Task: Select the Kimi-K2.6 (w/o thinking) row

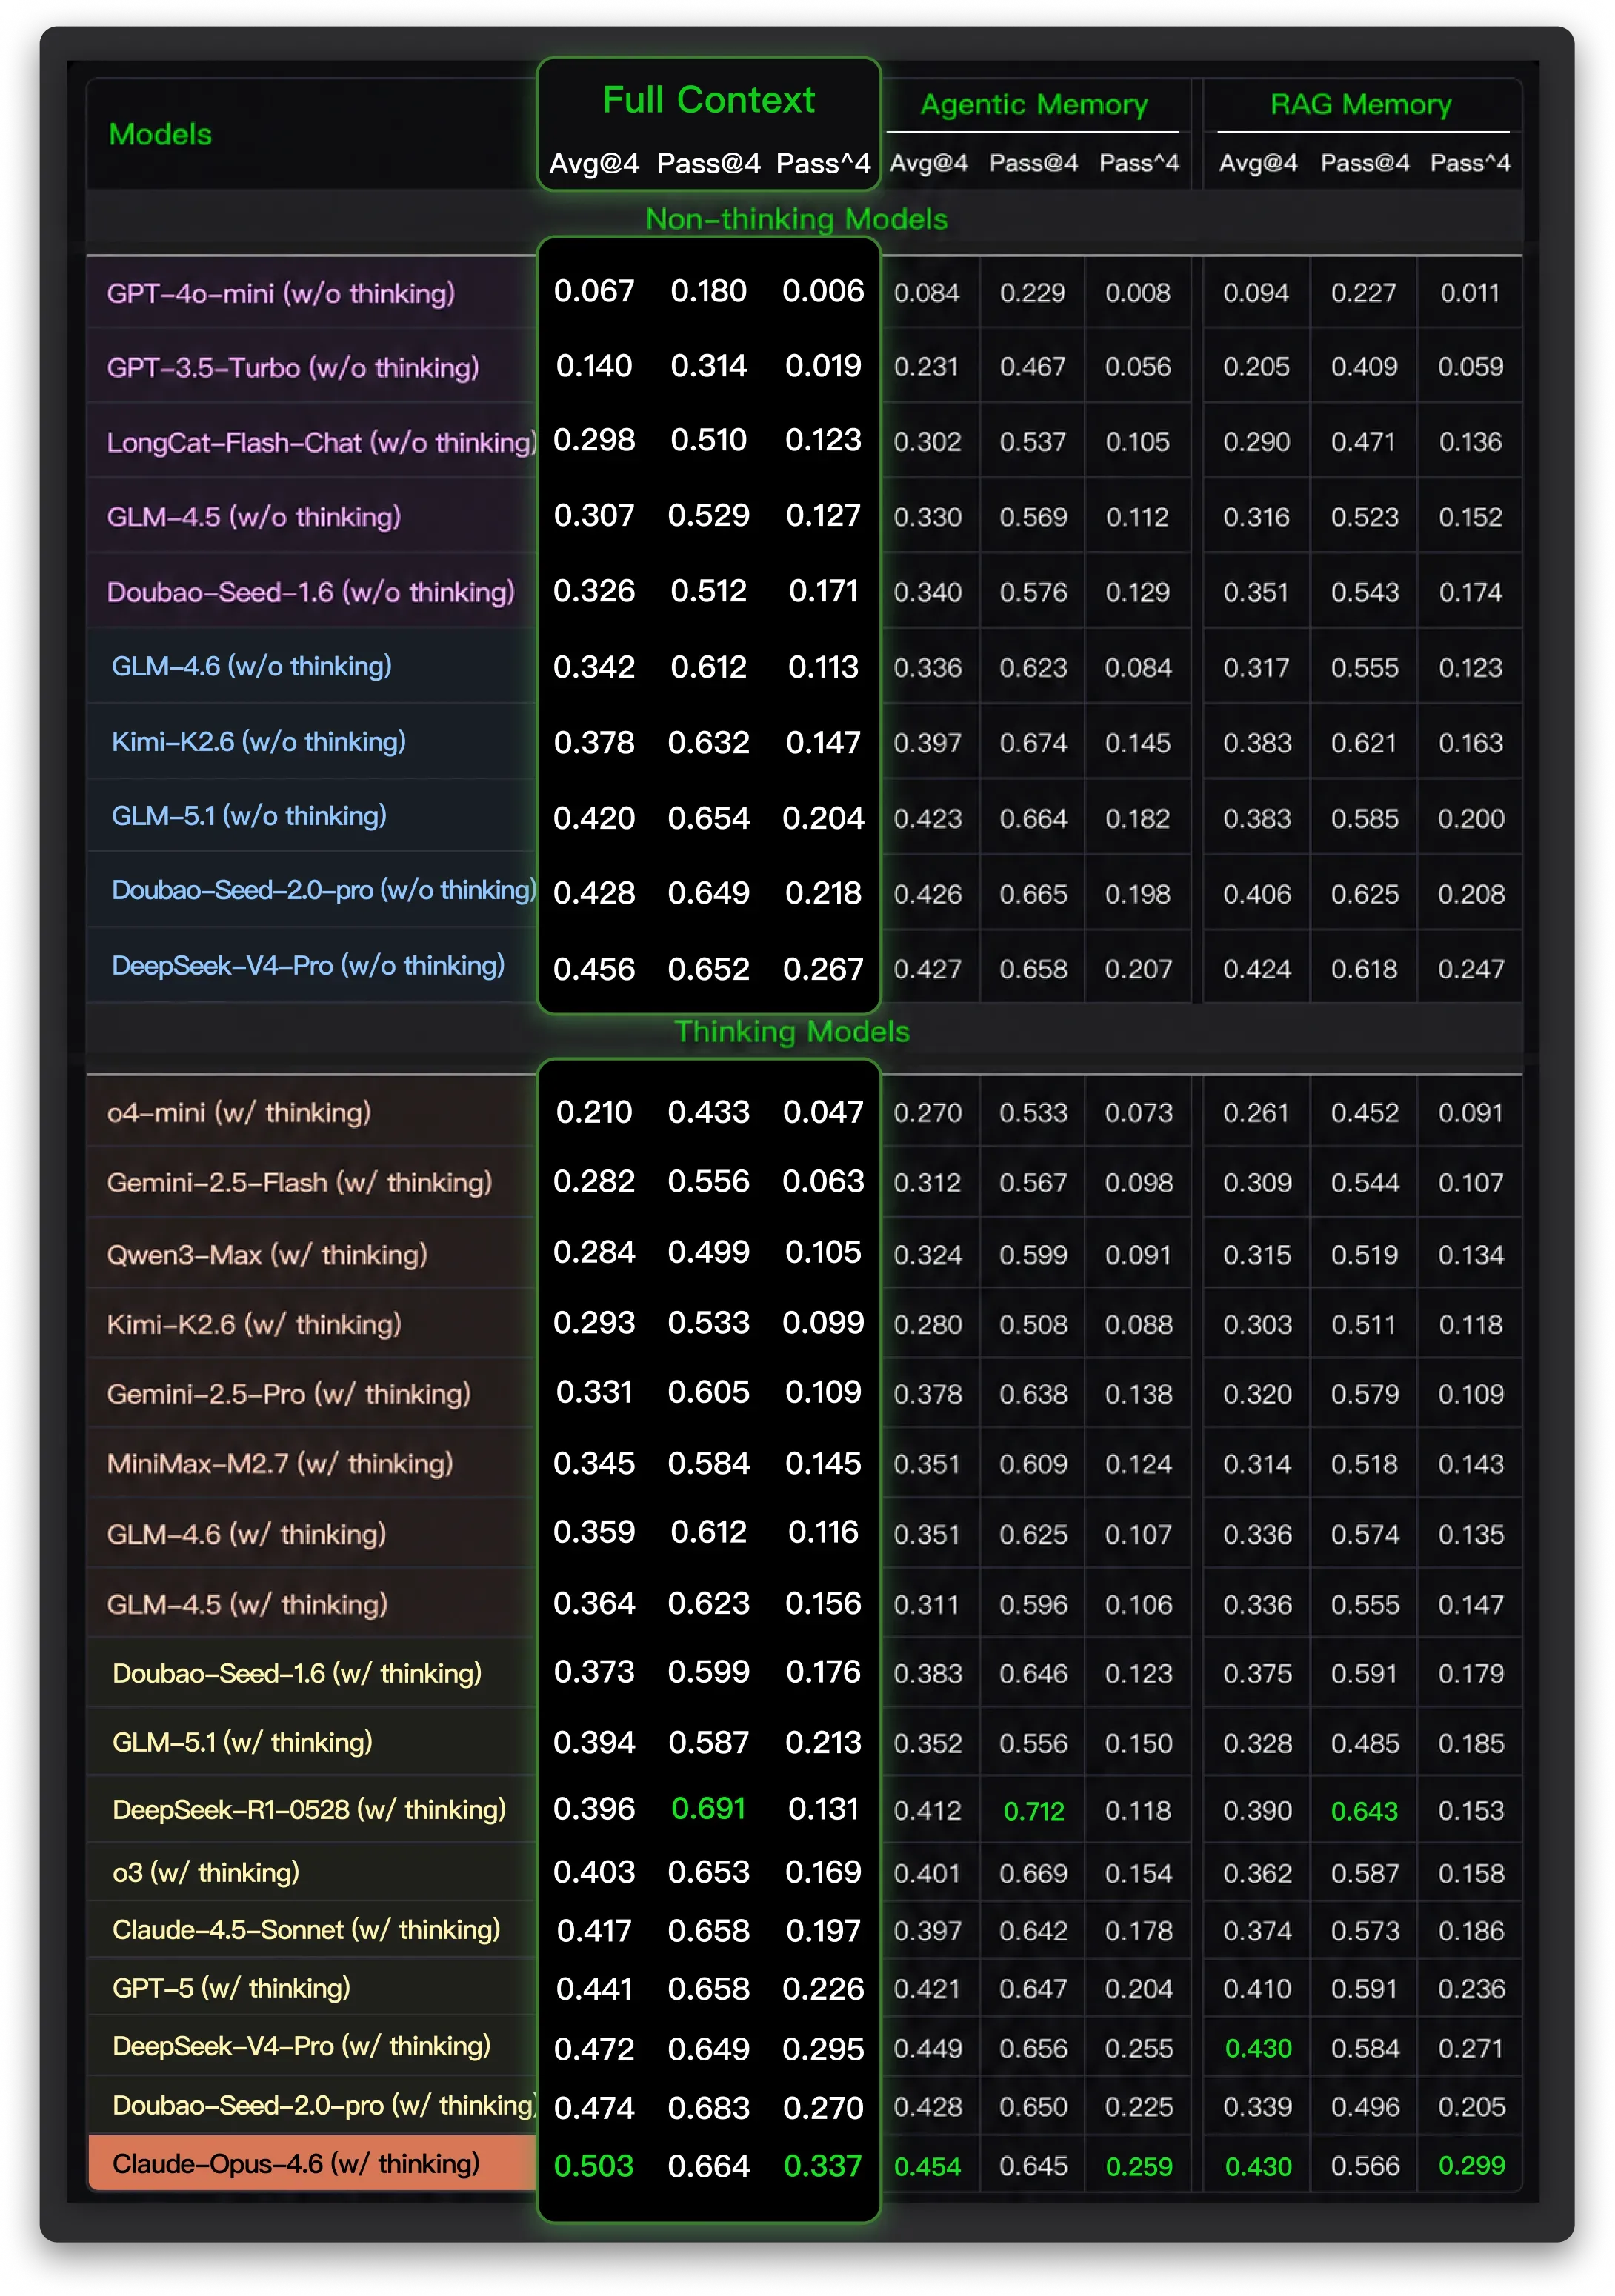Action: click(x=804, y=742)
